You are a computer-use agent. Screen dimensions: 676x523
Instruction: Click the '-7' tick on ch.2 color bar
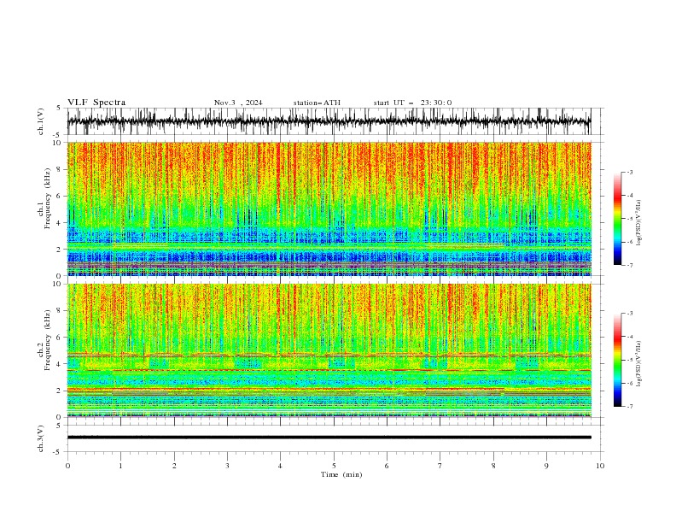[629, 406]
